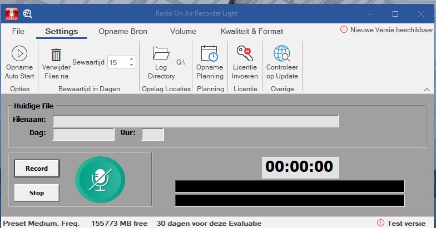This screenshot has height=228, width=436.
Task: Collapse the ribbon with the chevron
Action: click(x=427, y=90)
